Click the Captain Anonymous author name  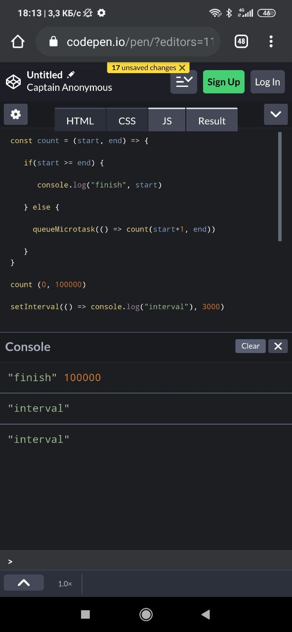click(69, 87)
